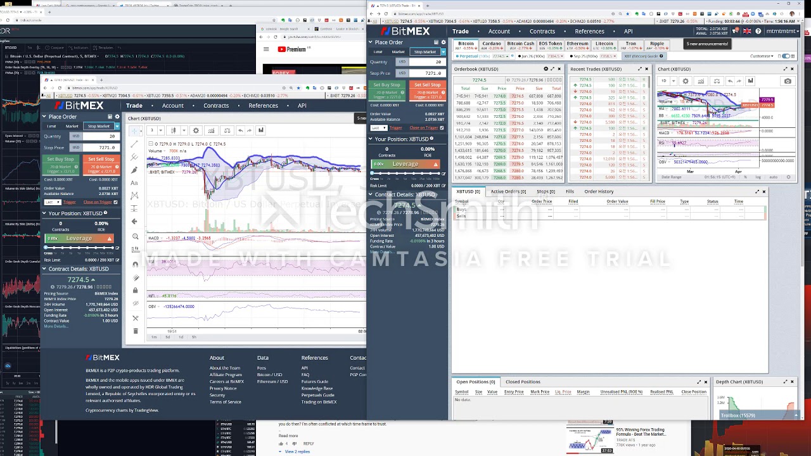The width and height of the screenshot is (811, 456).
Task: Toggle magnet mode in left chart toolbar
Action: point(135,264)
